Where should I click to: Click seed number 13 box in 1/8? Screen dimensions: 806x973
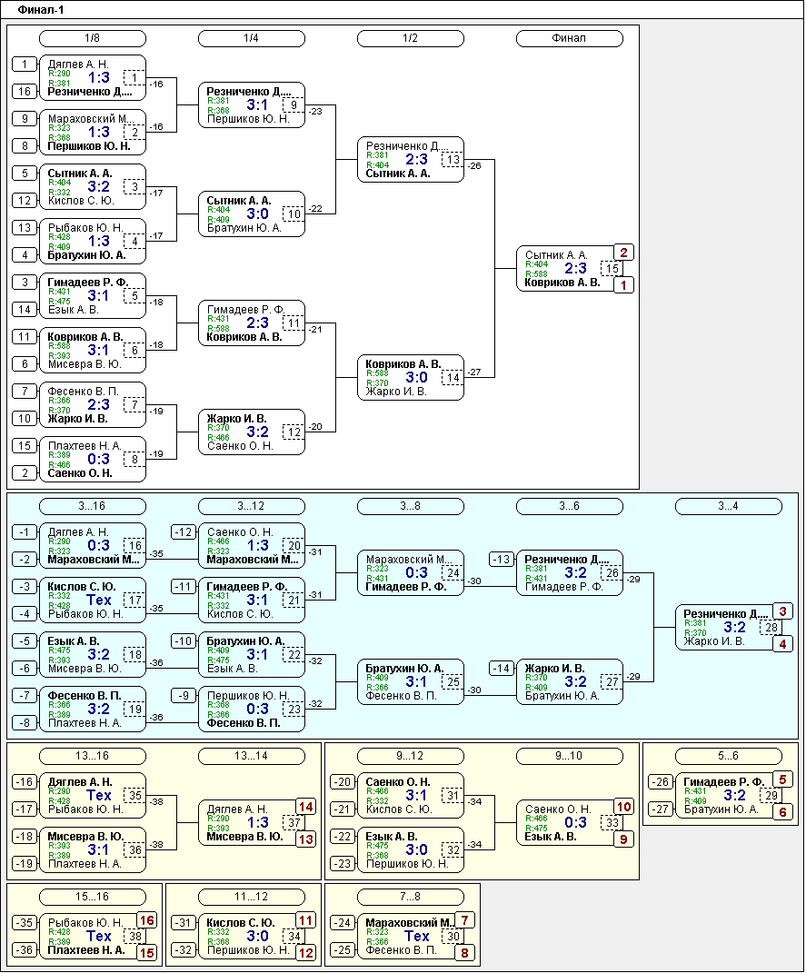(25, 228)
